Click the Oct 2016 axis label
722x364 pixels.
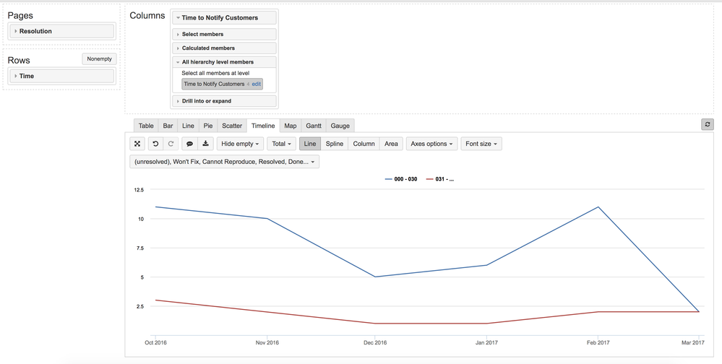(x=155, y=342)
